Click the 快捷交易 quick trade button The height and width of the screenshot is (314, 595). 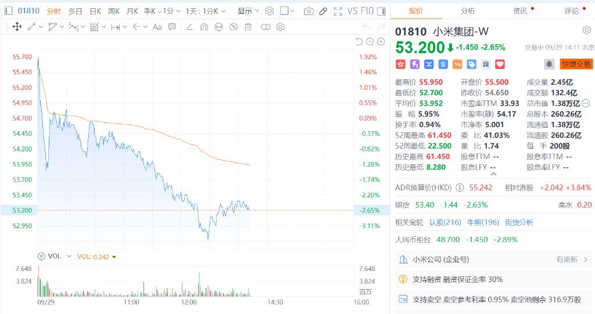point(576,64)
